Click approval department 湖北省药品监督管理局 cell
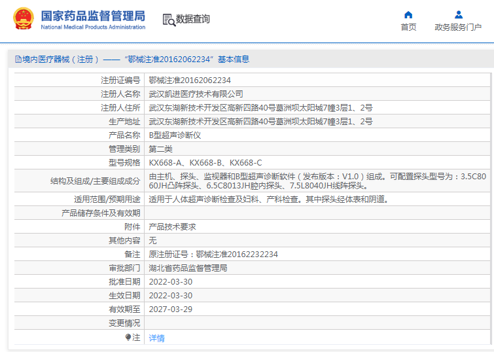This screenshot has height=352, width=494. [x=188, y=268]
